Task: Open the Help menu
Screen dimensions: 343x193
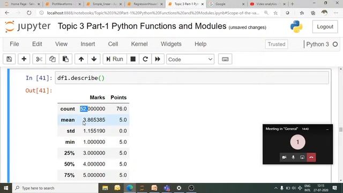Action: pos(200,44)
